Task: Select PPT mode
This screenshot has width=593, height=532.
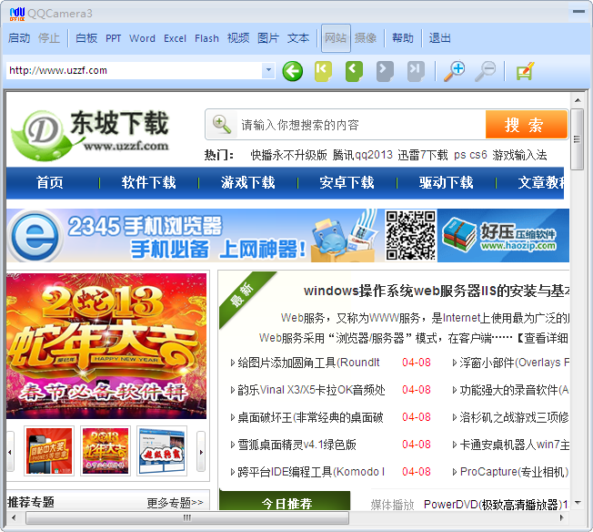Action: (x=113, y=38)
